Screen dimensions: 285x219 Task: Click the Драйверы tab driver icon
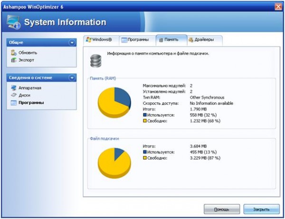pos(191,40)
